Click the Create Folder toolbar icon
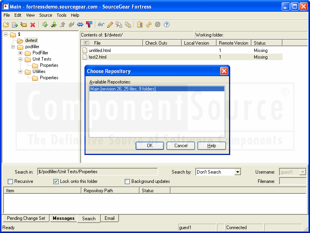Viewport: 310px width, 233px height. point(6,25)
